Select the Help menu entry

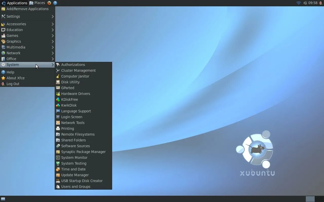tap(28, 72)
